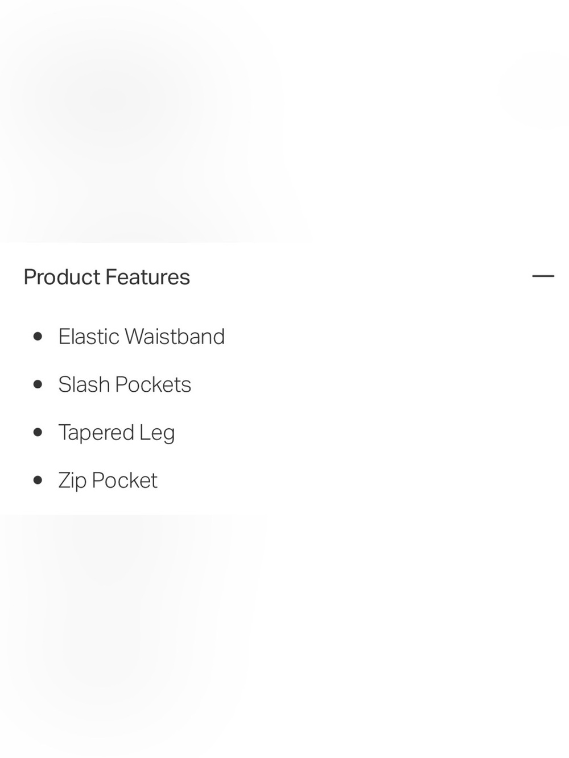Click the bullet beside Zip Pocket

(x=38, y=481)
